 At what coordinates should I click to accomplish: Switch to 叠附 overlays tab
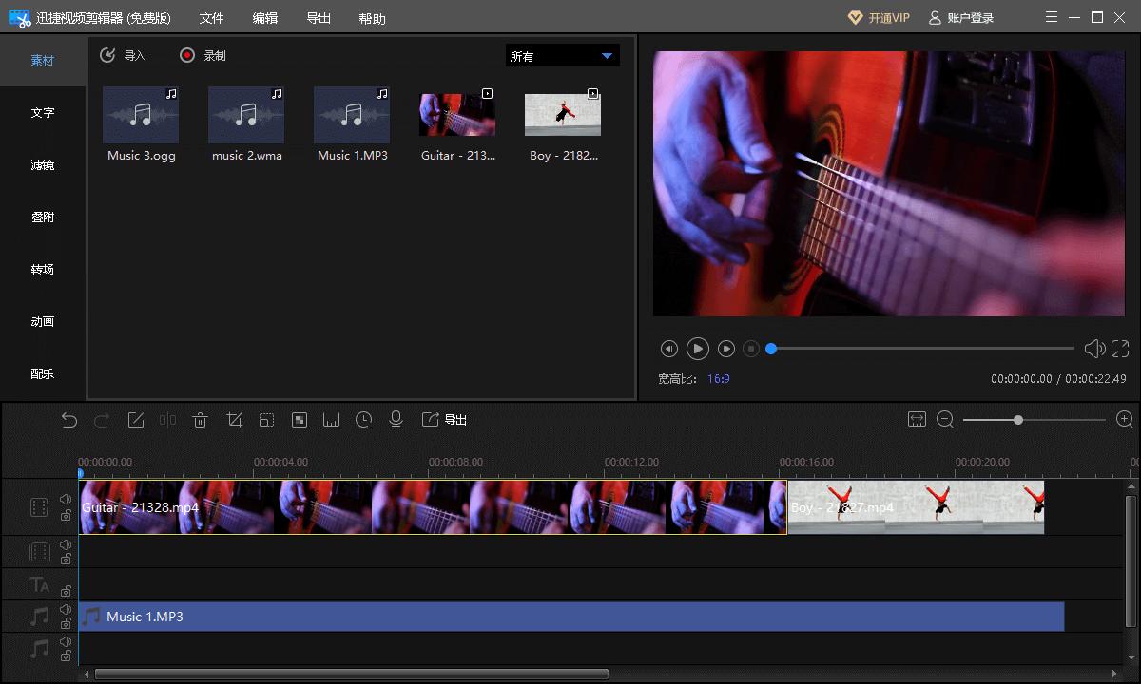coord(43,218)
